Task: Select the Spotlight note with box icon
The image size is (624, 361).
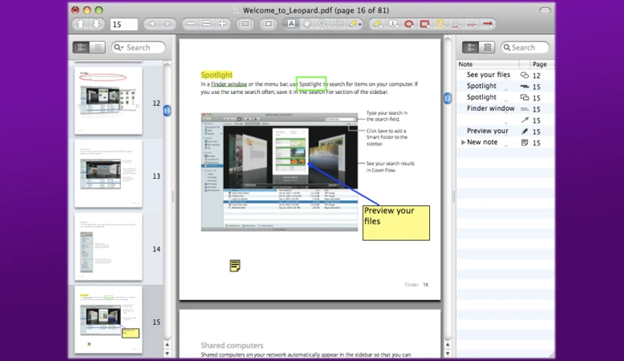Action: tap(505, 97)
